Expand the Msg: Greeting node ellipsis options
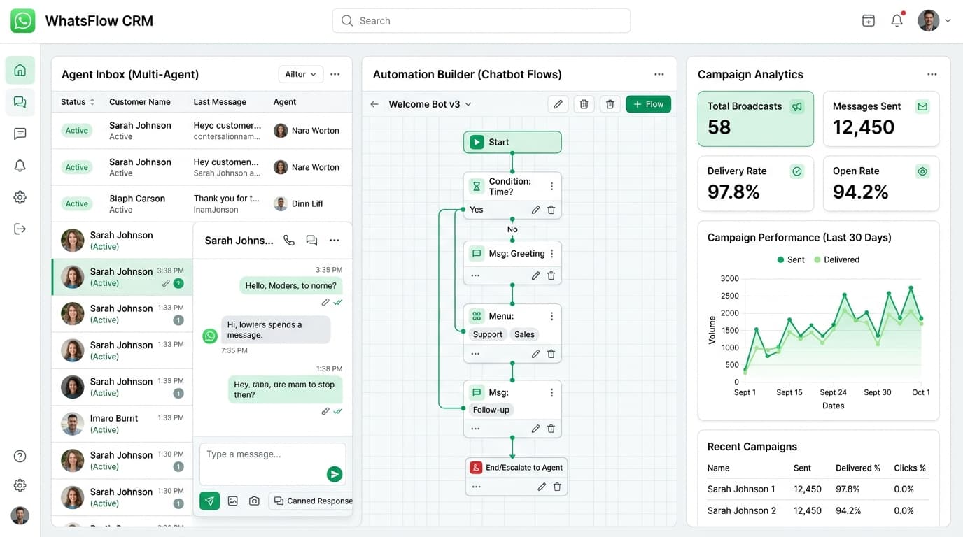The width and height of the screenshot is (963, 537). [475, 275]
